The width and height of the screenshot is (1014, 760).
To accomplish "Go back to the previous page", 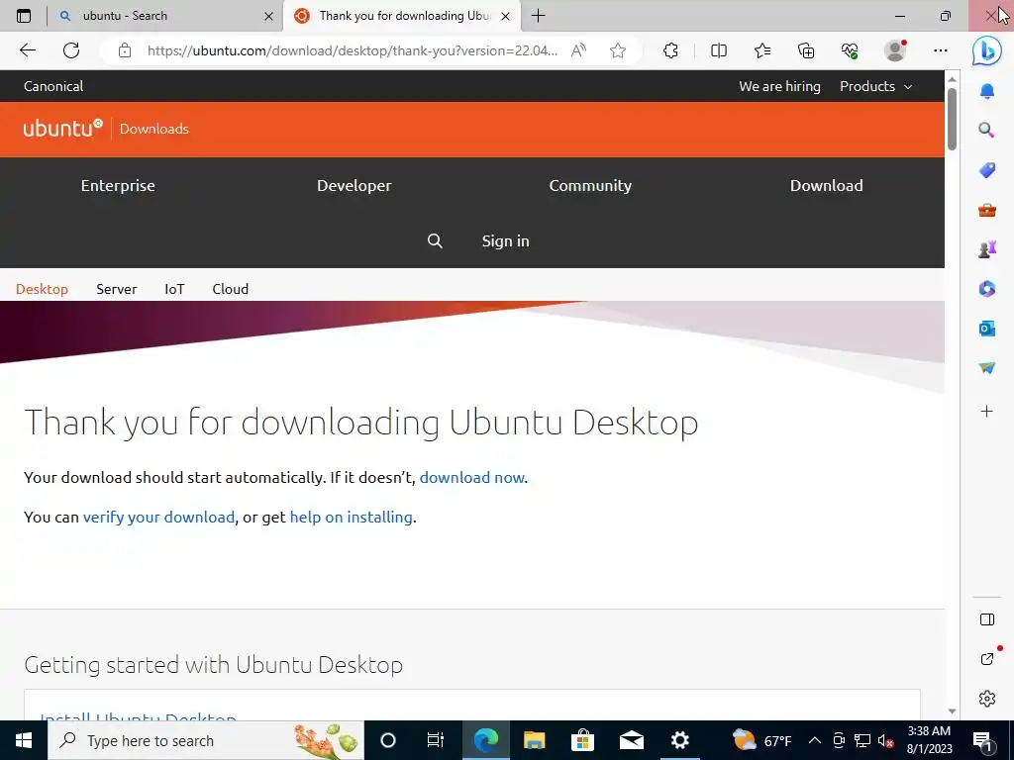I will (x=27, y=50).
